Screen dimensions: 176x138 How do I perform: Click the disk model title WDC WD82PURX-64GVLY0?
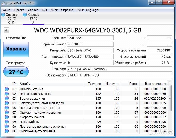(x=72, y=30)
